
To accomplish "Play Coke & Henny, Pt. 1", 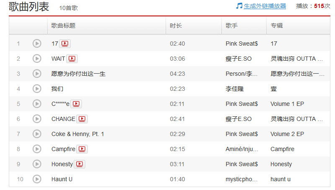I will pyautogui.click(x=37, y=134).
